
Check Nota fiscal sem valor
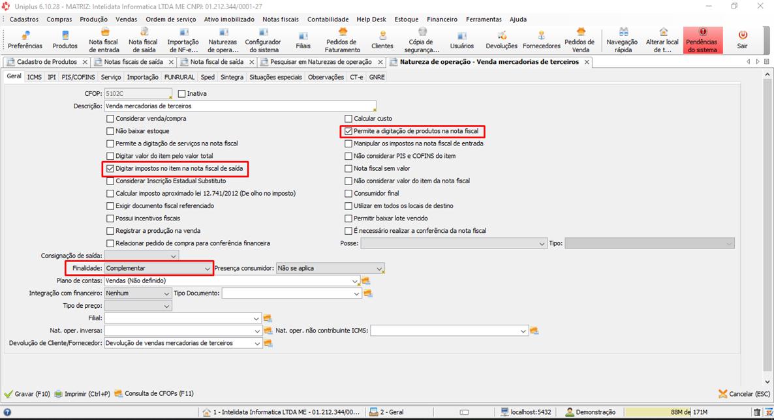pyautogui.click(x=348, y=169)
